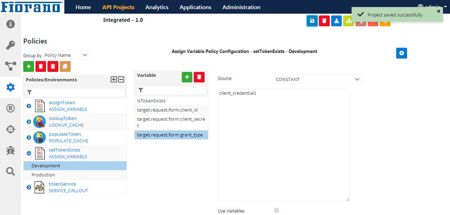Screen dimensions: 450x215
Task: Select the gear policies sidebar icon
Action: point(11,87)
